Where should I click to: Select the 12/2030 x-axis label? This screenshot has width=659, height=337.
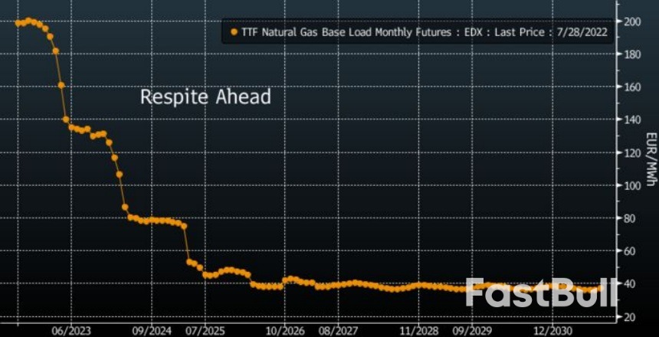[x=550, y=330]
